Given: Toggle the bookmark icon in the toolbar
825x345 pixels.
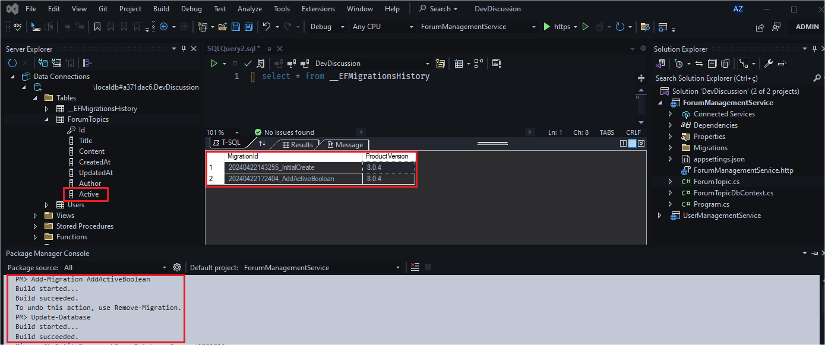Looking at the screenshot, I should pos(97,27).
